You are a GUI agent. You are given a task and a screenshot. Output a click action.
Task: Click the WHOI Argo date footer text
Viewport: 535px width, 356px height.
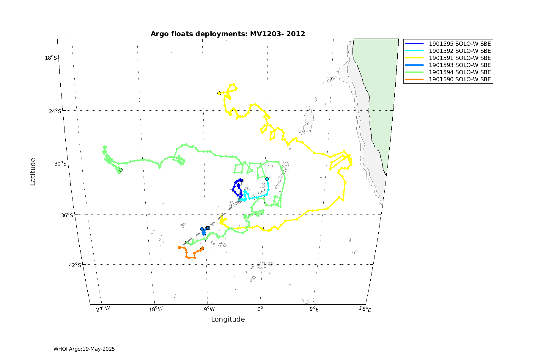click(84, 349)
